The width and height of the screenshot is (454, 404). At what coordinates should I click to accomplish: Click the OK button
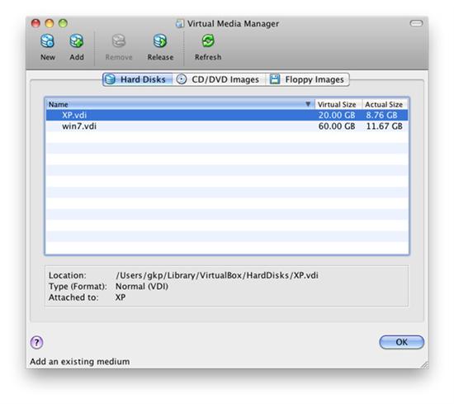click(402, 342)
